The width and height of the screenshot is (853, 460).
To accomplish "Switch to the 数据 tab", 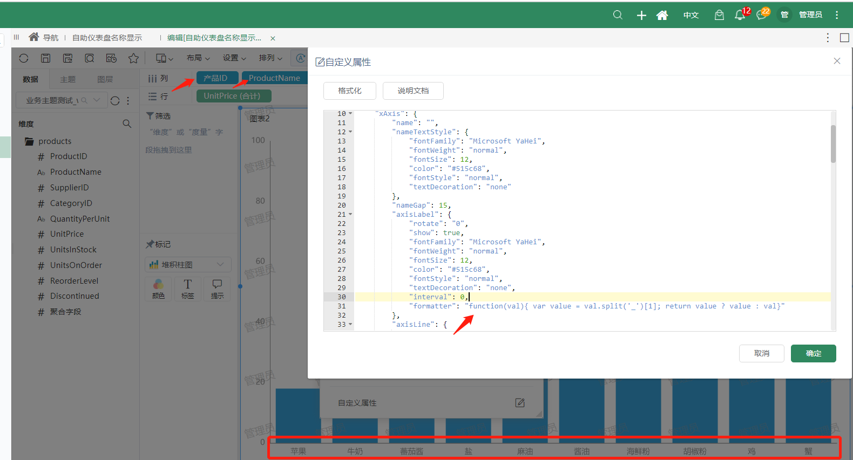I will [x=30, y=79].
